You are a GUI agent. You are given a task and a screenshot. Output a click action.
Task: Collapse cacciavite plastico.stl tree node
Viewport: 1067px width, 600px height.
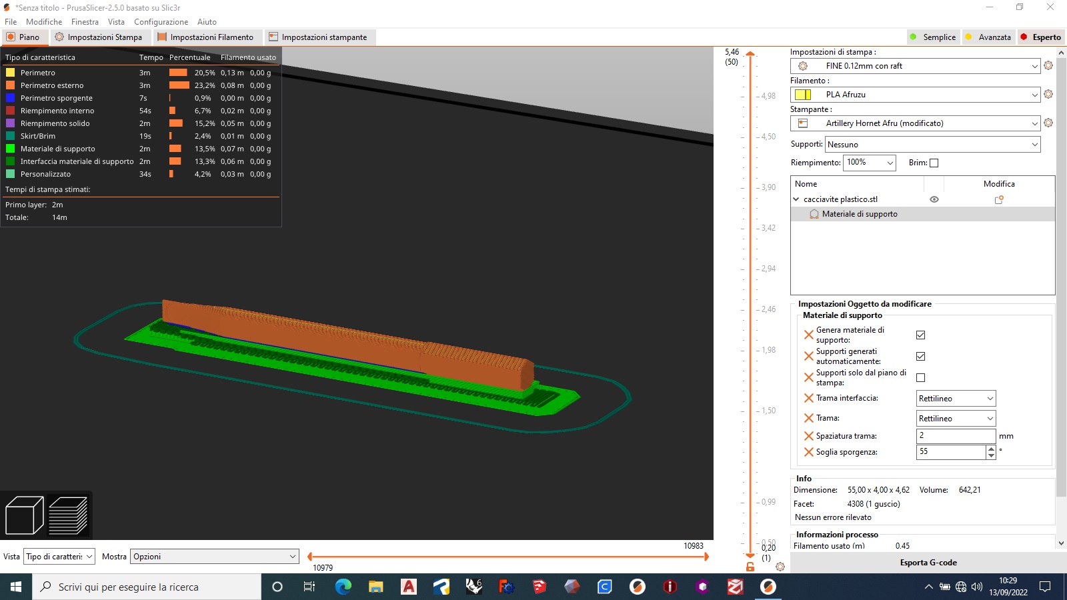[796, 199]
